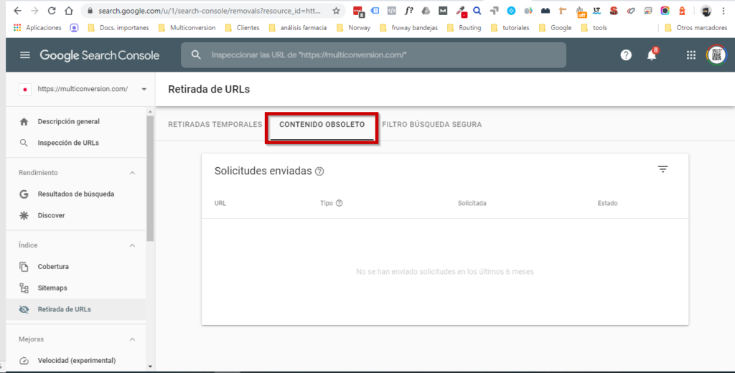
Task: Collapse the Índice section
Action: click(x=132, y=245)
